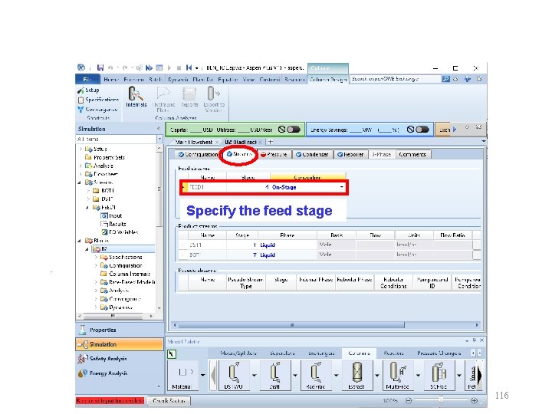Click the zoom in plus icon
The height and width of the screenshot is (414, 552).
click(x=474, y=401)
